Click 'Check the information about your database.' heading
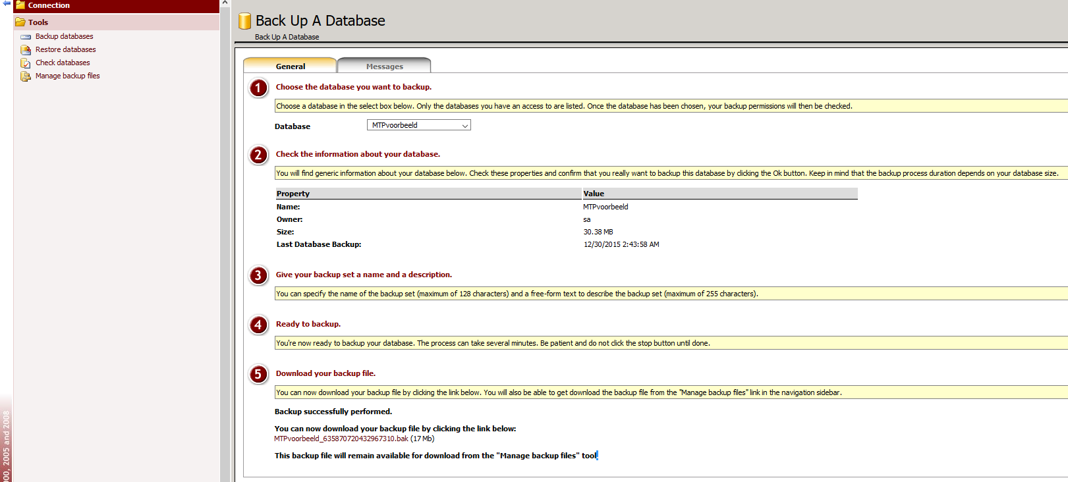Image resolution: width=1068 pixels, height=482 pixels. (358, 154)
